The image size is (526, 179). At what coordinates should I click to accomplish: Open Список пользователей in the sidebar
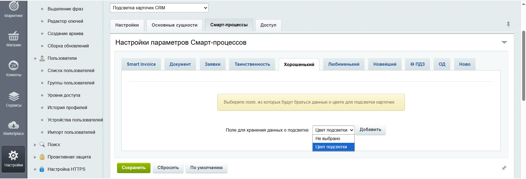(x=71, y=71)
